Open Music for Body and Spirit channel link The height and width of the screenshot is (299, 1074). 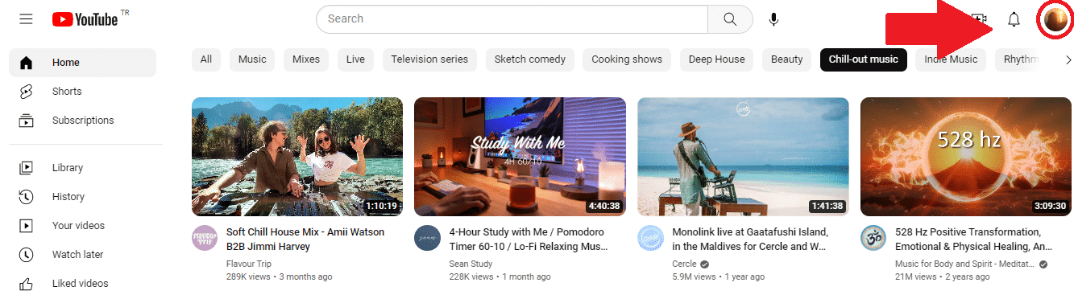click(x=964, y=264)
